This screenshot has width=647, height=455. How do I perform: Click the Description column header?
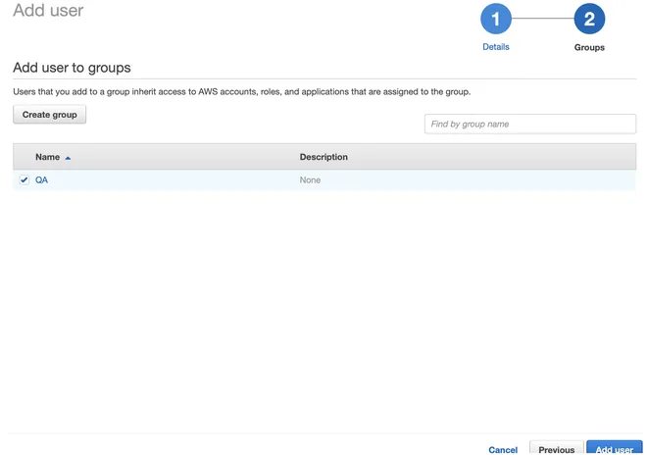click(323, 157)
